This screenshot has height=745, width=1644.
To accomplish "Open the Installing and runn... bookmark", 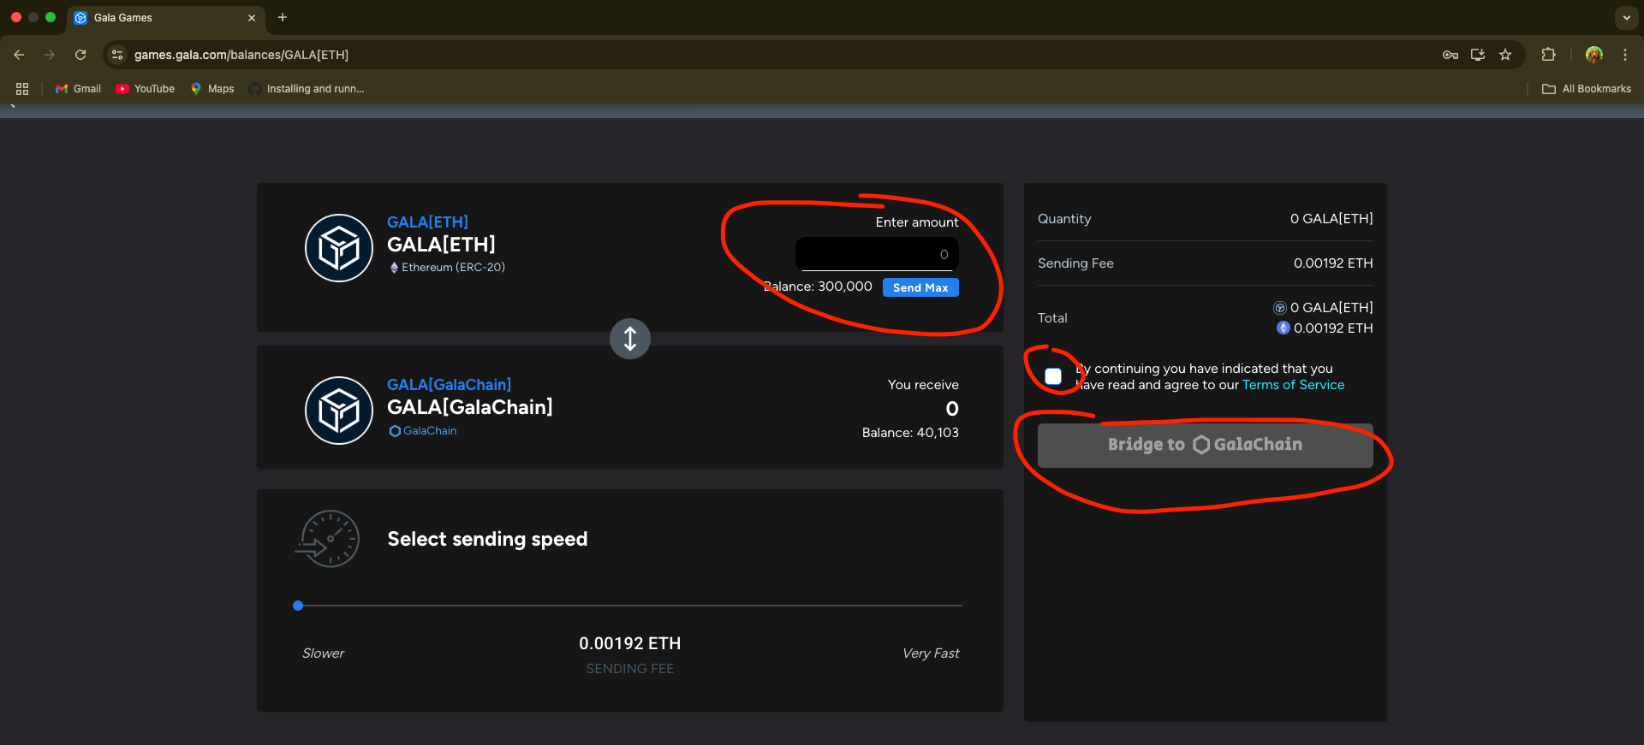I will (307, 89).
